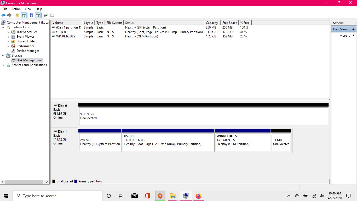Click the muted volume tray icon
This screenshot has height=201, width=357.
coord(322,196)
